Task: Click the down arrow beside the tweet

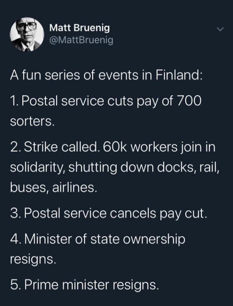Action: (220, 29)
